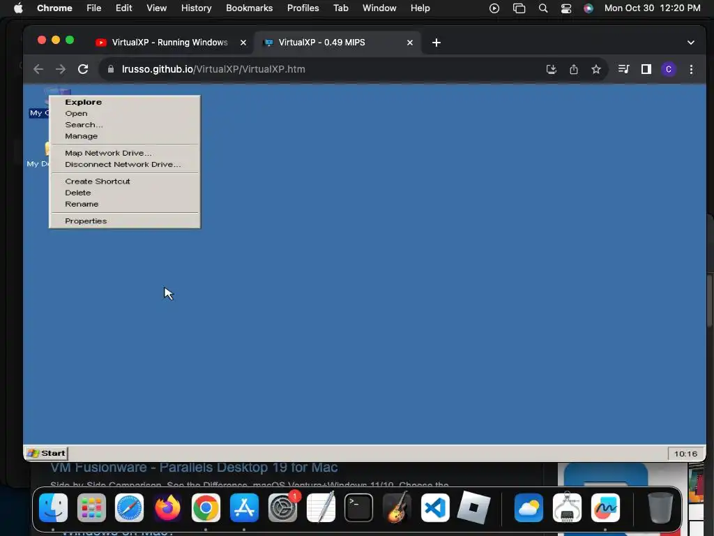Launch Firefox from the Dock
This screenshot has width=714, height=536.
click(x=167, y=508)
